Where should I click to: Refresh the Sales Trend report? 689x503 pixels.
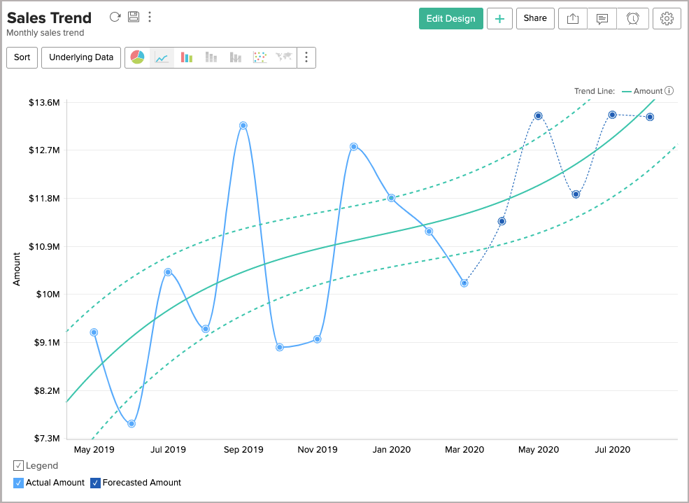pos(115,17)
